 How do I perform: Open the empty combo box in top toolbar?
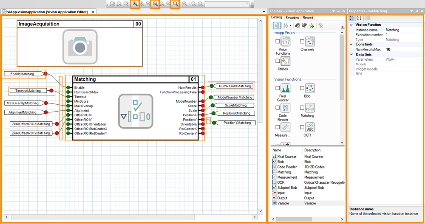click(x=227, y=4)
